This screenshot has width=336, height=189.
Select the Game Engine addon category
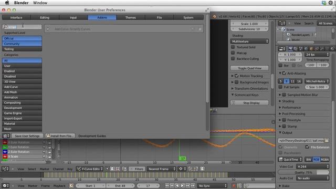[x=22, y=113]
